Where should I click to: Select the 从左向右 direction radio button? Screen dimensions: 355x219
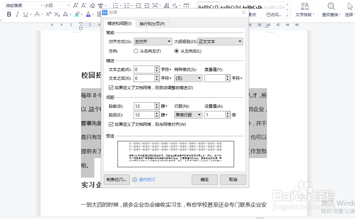tap(176, 51)
